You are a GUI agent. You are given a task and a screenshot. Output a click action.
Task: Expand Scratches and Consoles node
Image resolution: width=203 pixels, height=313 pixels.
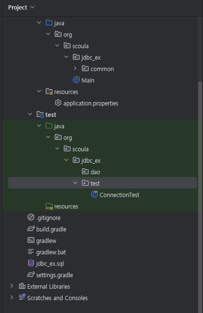coord(12,298)
